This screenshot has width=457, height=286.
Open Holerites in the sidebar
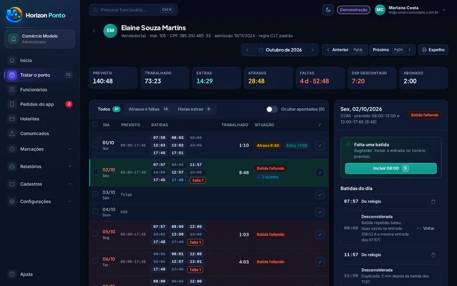(39, 119)
